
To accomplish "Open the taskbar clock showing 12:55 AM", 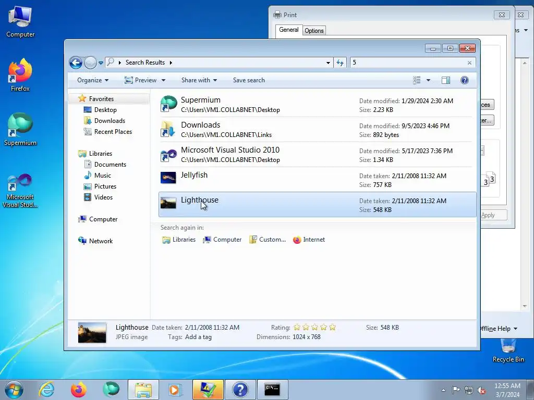I will pyautogui.click(x=507, y=390).
